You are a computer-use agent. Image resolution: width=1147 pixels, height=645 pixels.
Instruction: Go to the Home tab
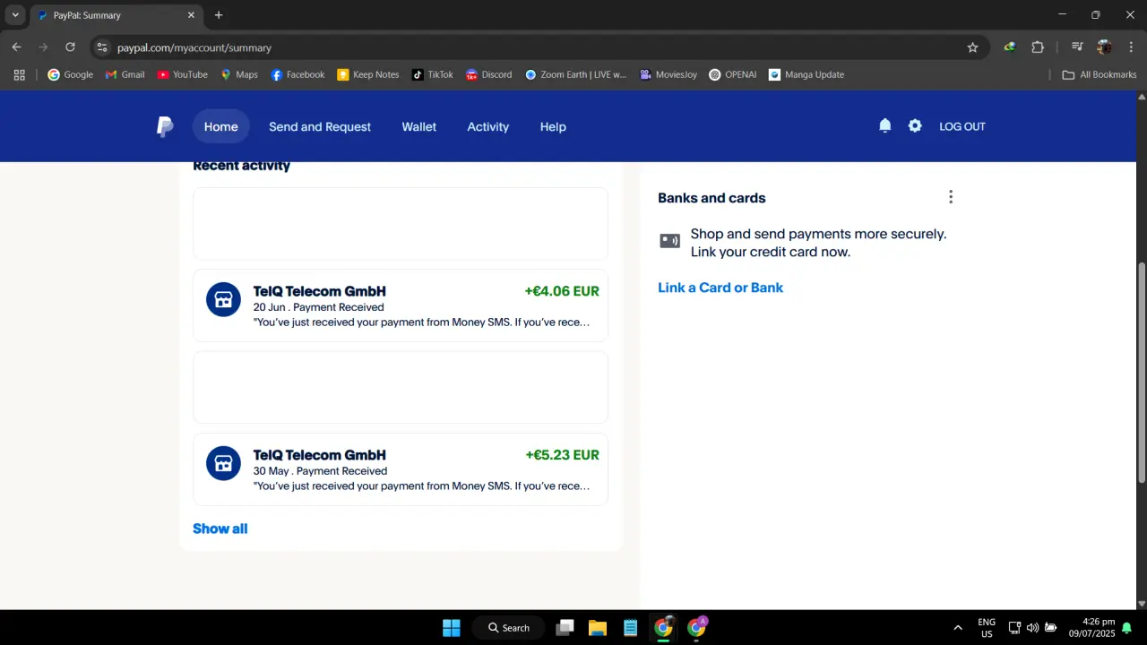pyautogui.click(x=221, y=126)
